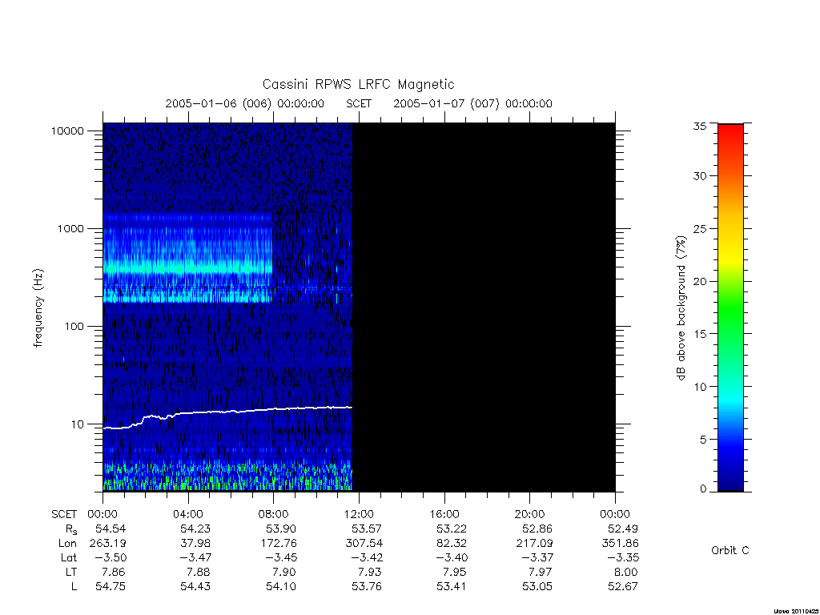This screenshot has height=615, width=820.
Task: Click the local time value 7.86
Action: [x=114, y=572]
